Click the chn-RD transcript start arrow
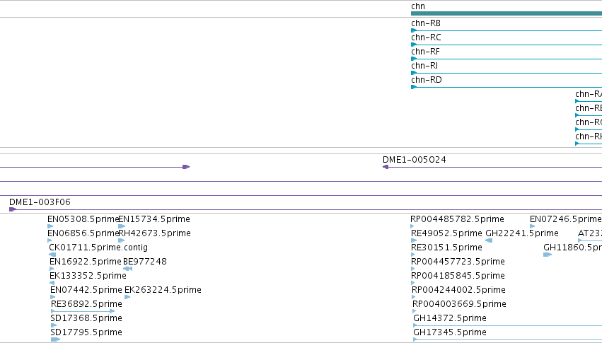602x343 pixels. pos(414,87)
